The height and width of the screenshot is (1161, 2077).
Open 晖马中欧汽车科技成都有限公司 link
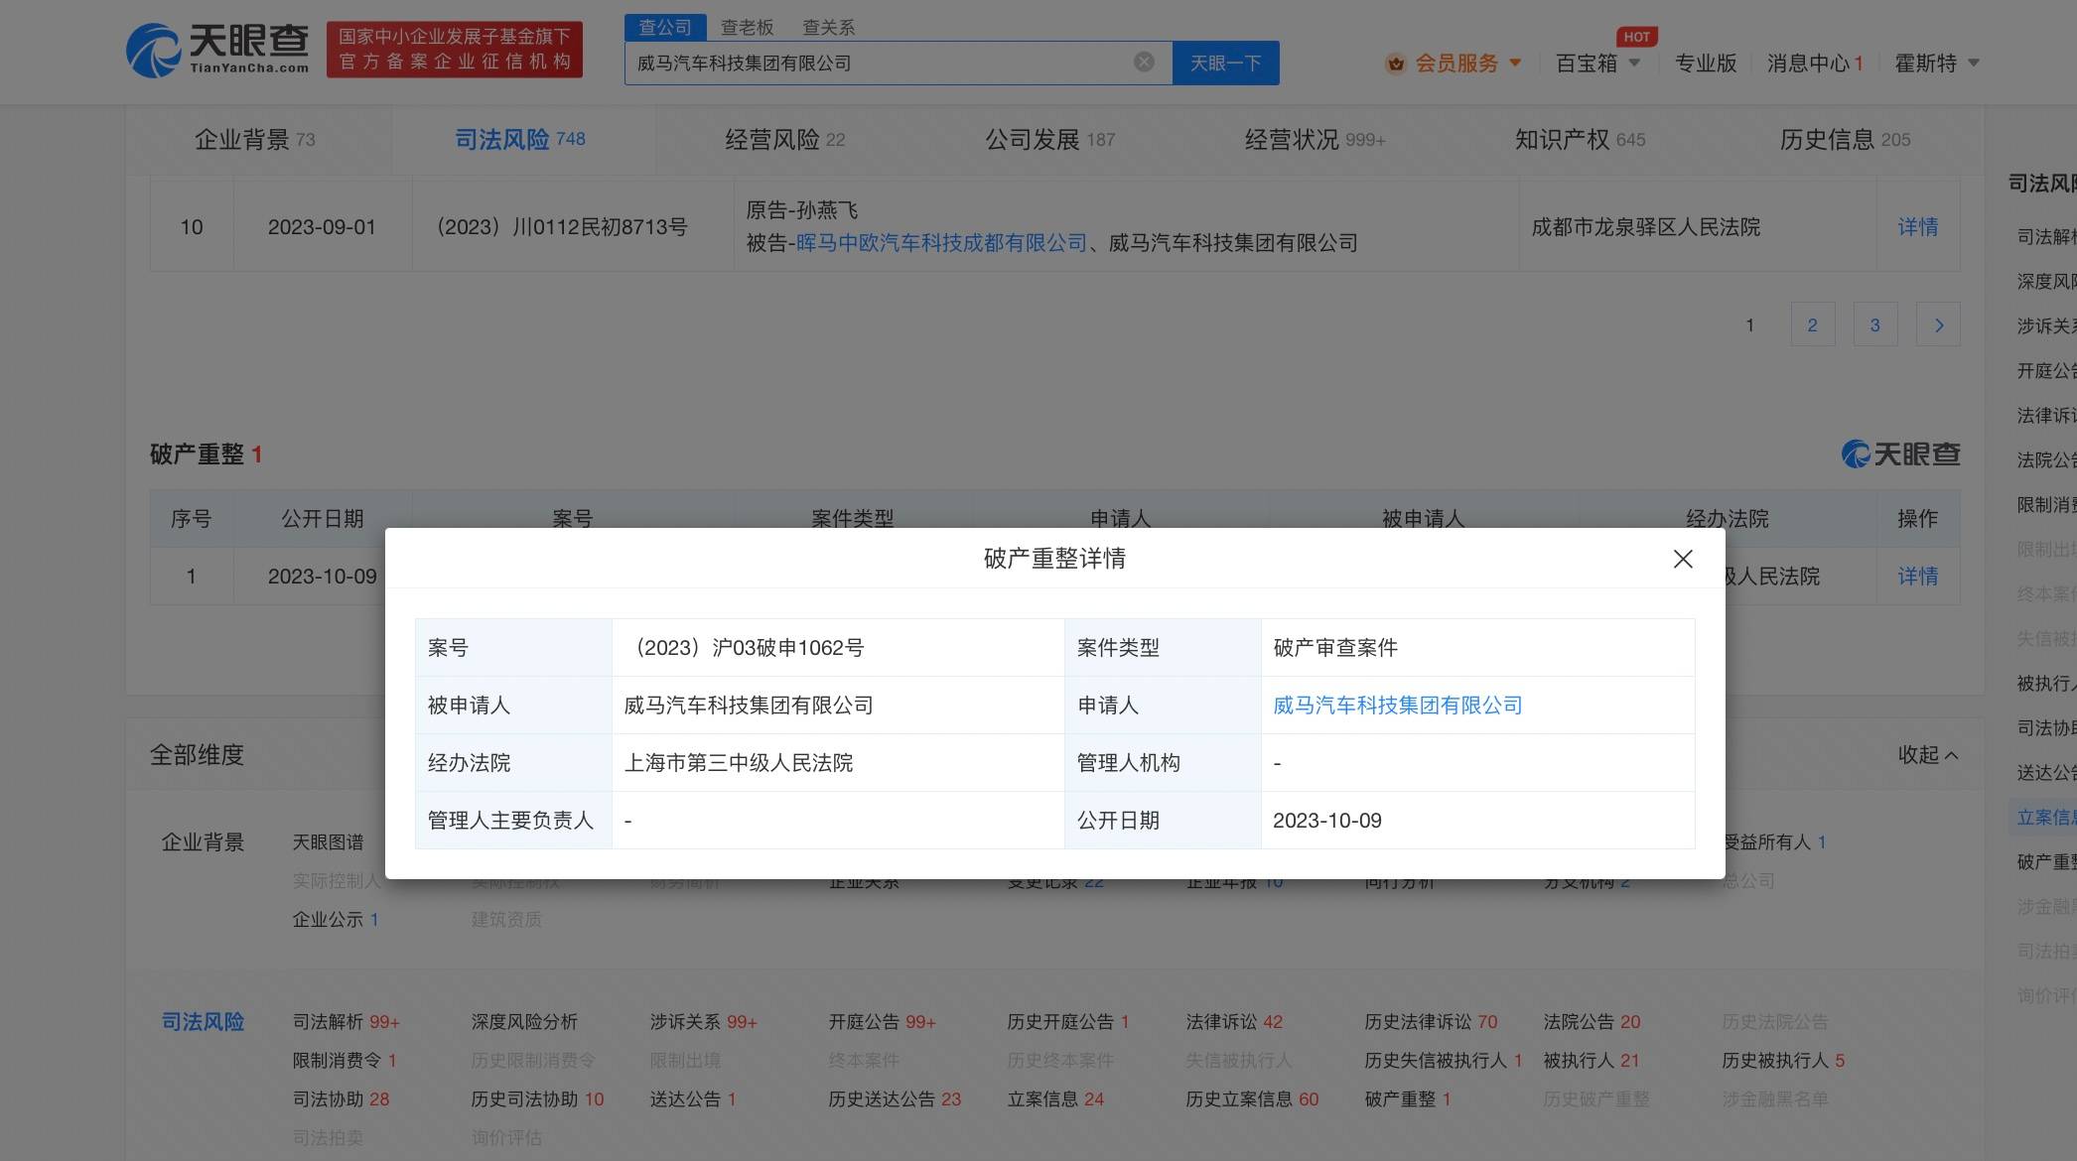click(x=941, y=243)
